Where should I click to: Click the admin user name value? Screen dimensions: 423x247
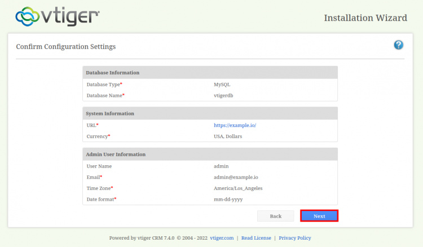[x=222, y=166]
